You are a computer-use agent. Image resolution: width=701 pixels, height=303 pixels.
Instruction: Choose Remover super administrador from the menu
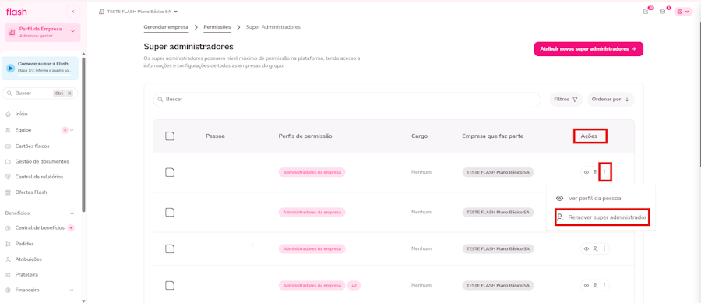(602, 217)
